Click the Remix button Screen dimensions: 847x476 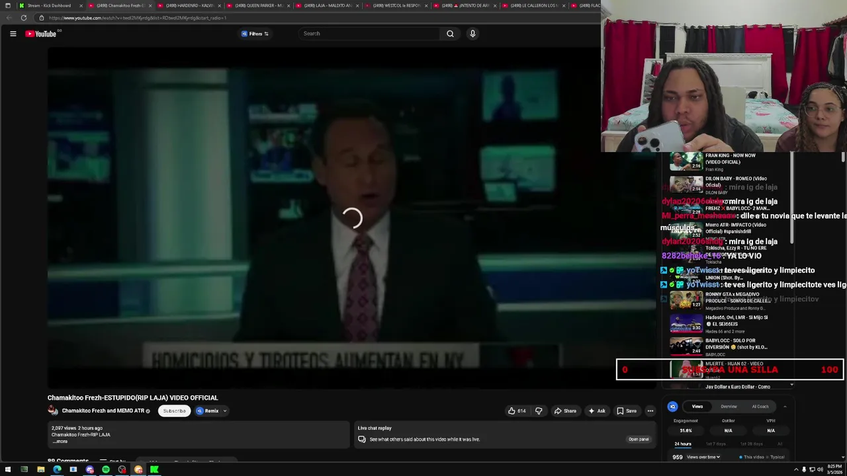tap(207, 411)
